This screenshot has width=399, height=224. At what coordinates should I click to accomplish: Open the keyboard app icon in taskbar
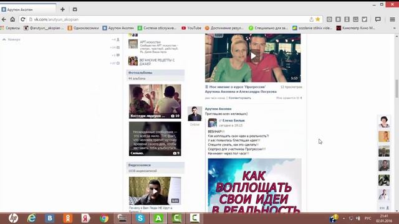coord(122,218)
